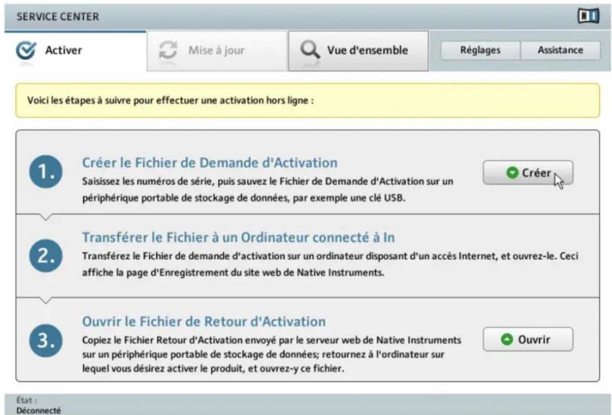Click the description starting Copiez le Fichier Retour

272,354
